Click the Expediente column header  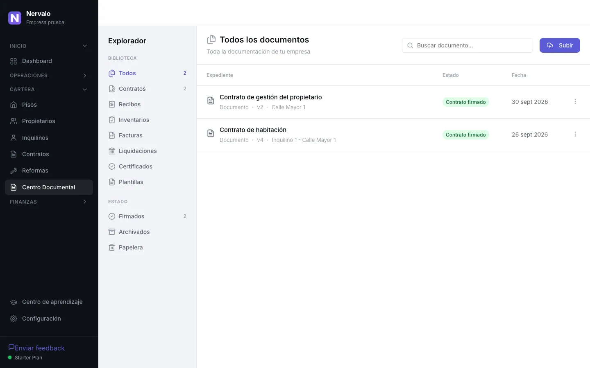click(220, 75)
